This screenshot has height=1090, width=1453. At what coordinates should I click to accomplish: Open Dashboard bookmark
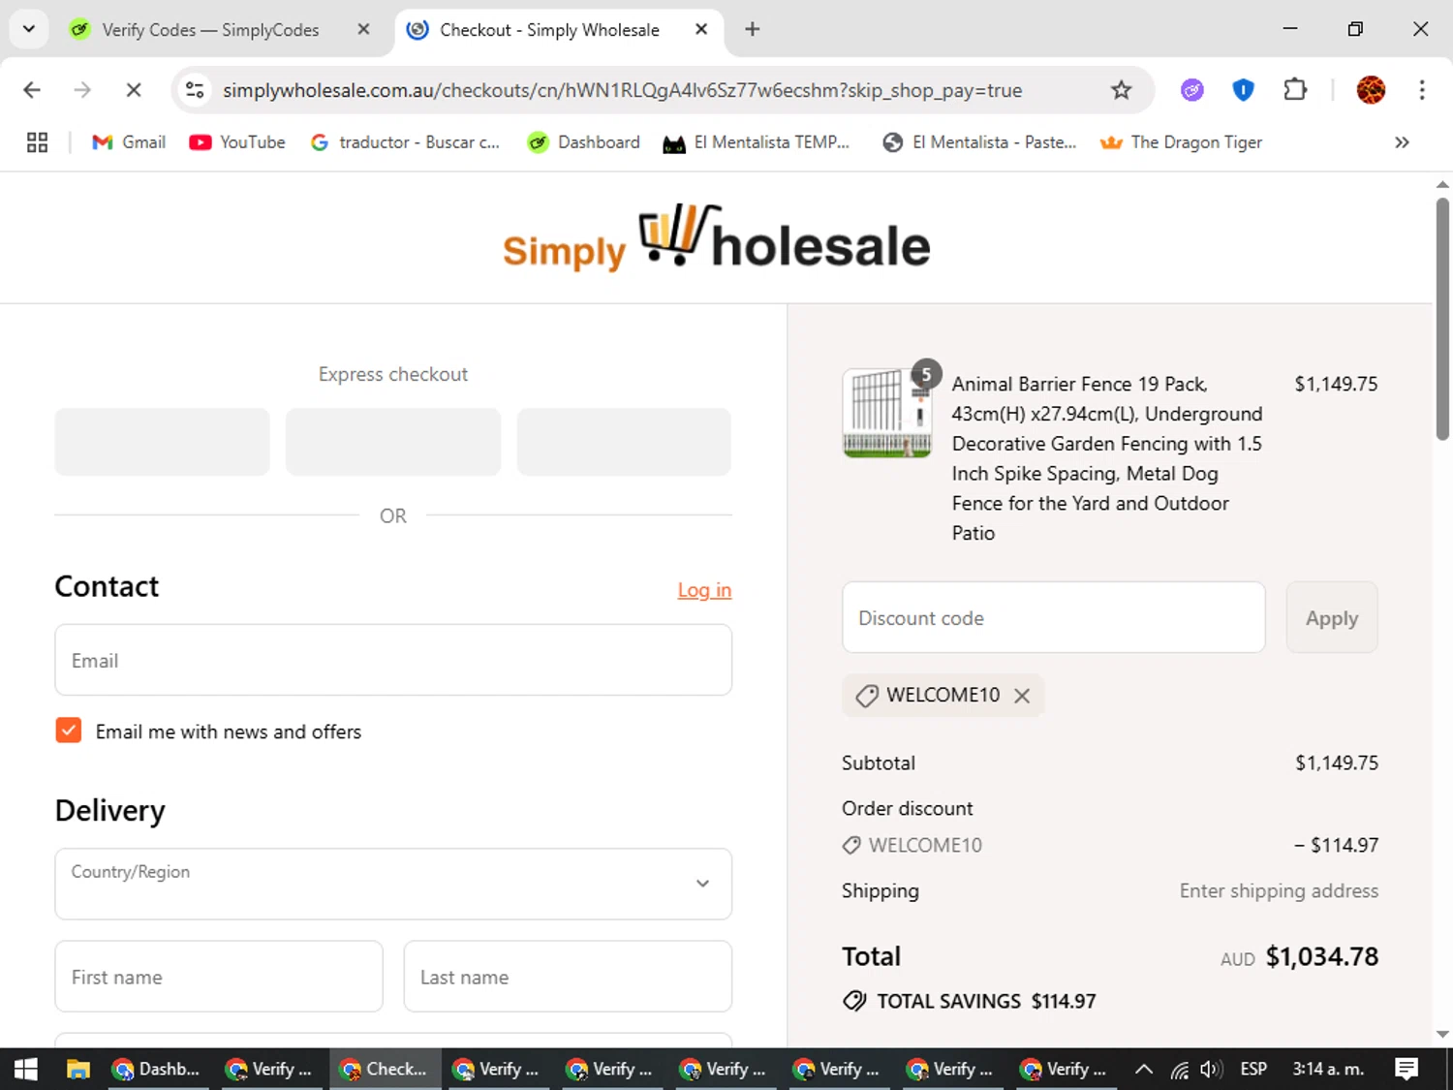pos(583,142)
